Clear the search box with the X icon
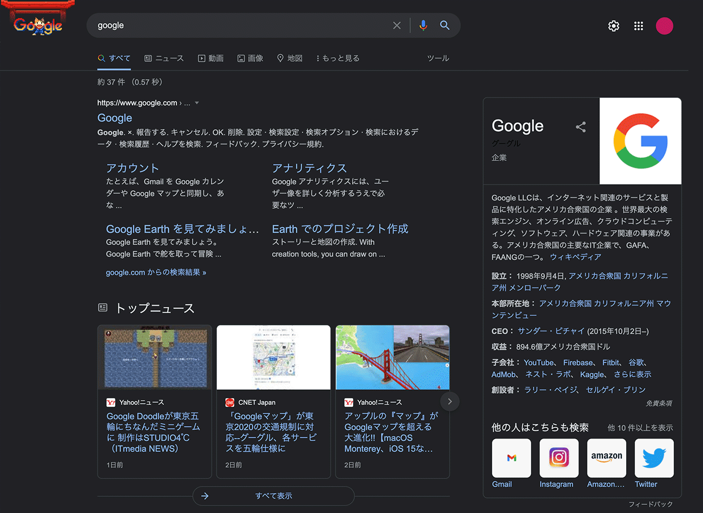 [x=397, y=25]
